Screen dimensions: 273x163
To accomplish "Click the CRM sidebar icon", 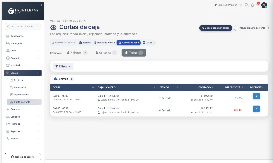I will click(8, 50).
